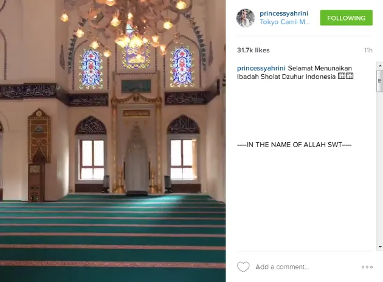Open princessyahrini username in header
Image resolution: width=383 pixels, height=282 pixels.
[x=284, y=13]
